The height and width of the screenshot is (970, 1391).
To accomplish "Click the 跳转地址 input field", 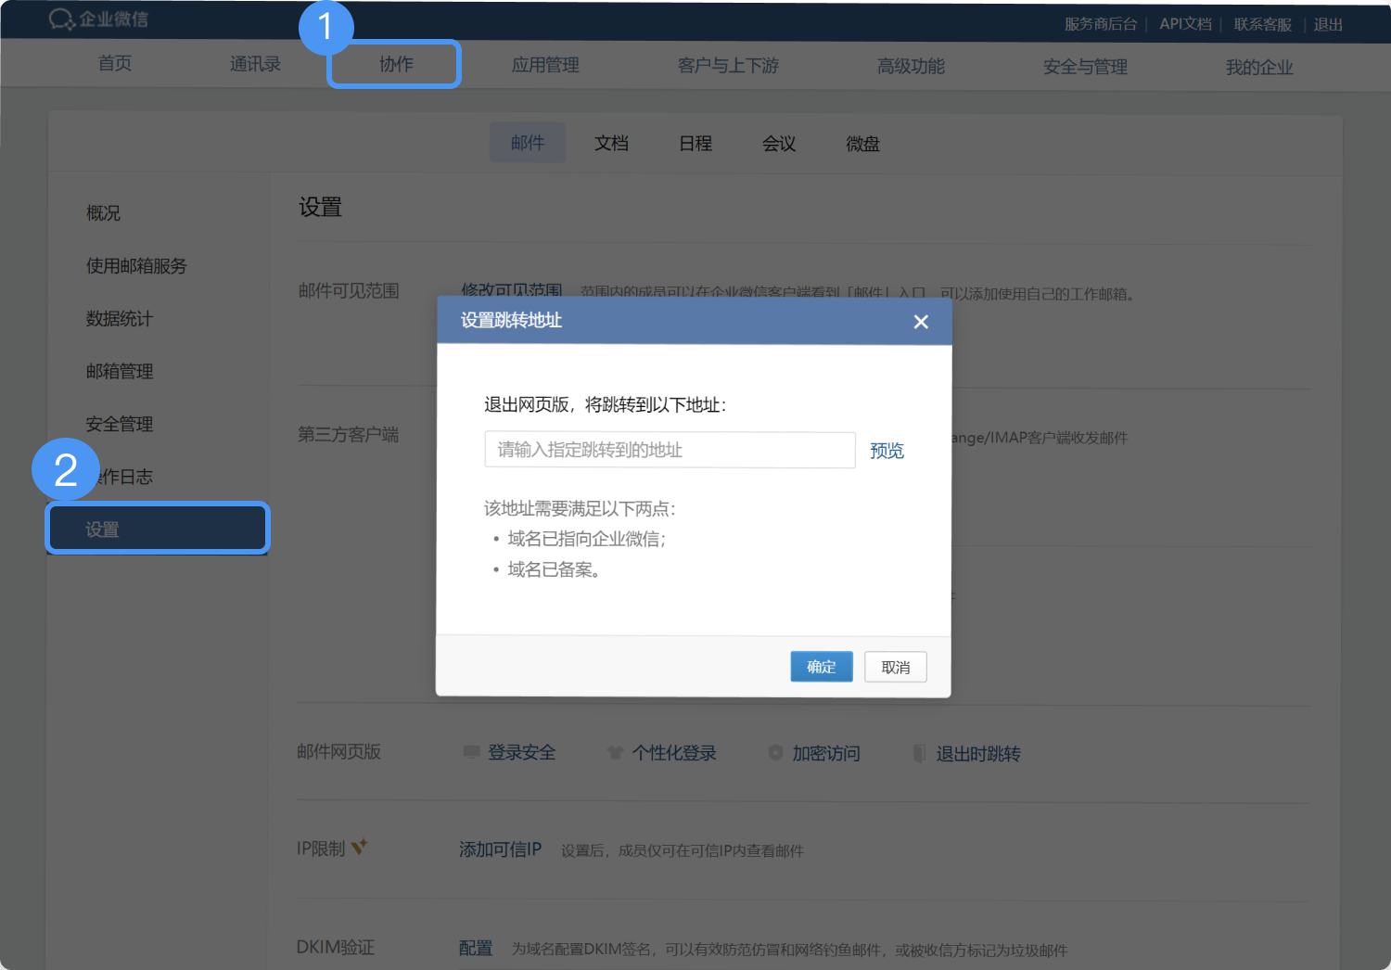I will coord(670,450).
